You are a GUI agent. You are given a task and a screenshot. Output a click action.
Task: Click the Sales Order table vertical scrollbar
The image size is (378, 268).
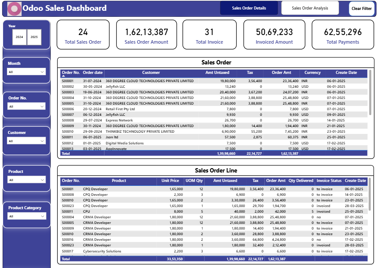click(x=370, y=93)
